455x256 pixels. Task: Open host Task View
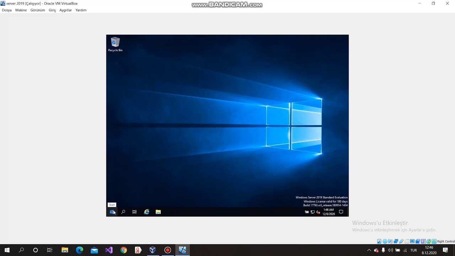(50, 250)
